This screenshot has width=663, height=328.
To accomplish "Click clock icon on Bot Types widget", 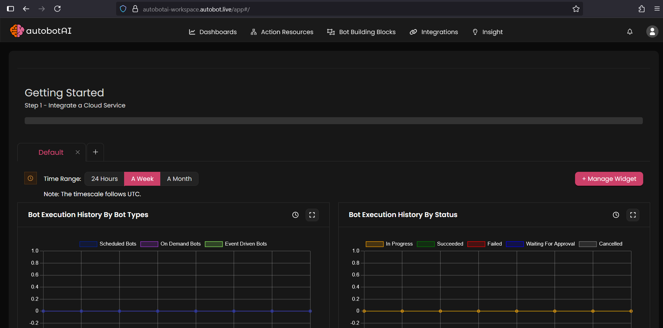I will point(295,215).
